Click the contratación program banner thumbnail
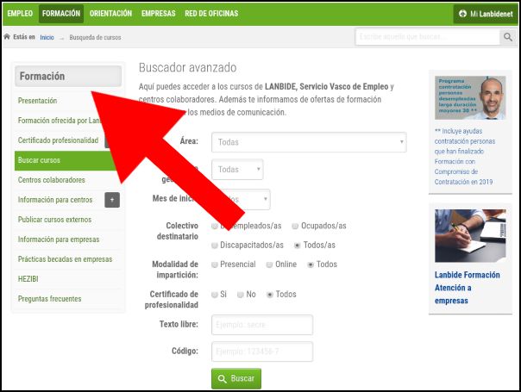 click(470, 97)
